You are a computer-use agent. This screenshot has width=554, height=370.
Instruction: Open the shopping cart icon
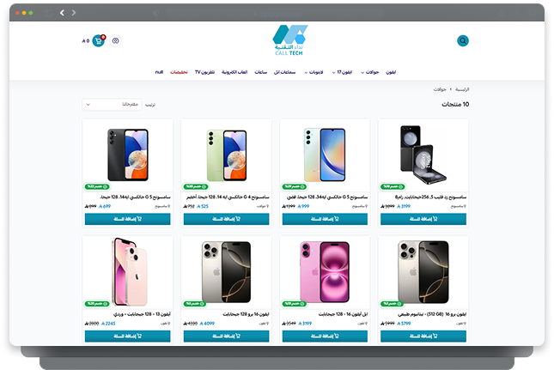tap(99, 41)
